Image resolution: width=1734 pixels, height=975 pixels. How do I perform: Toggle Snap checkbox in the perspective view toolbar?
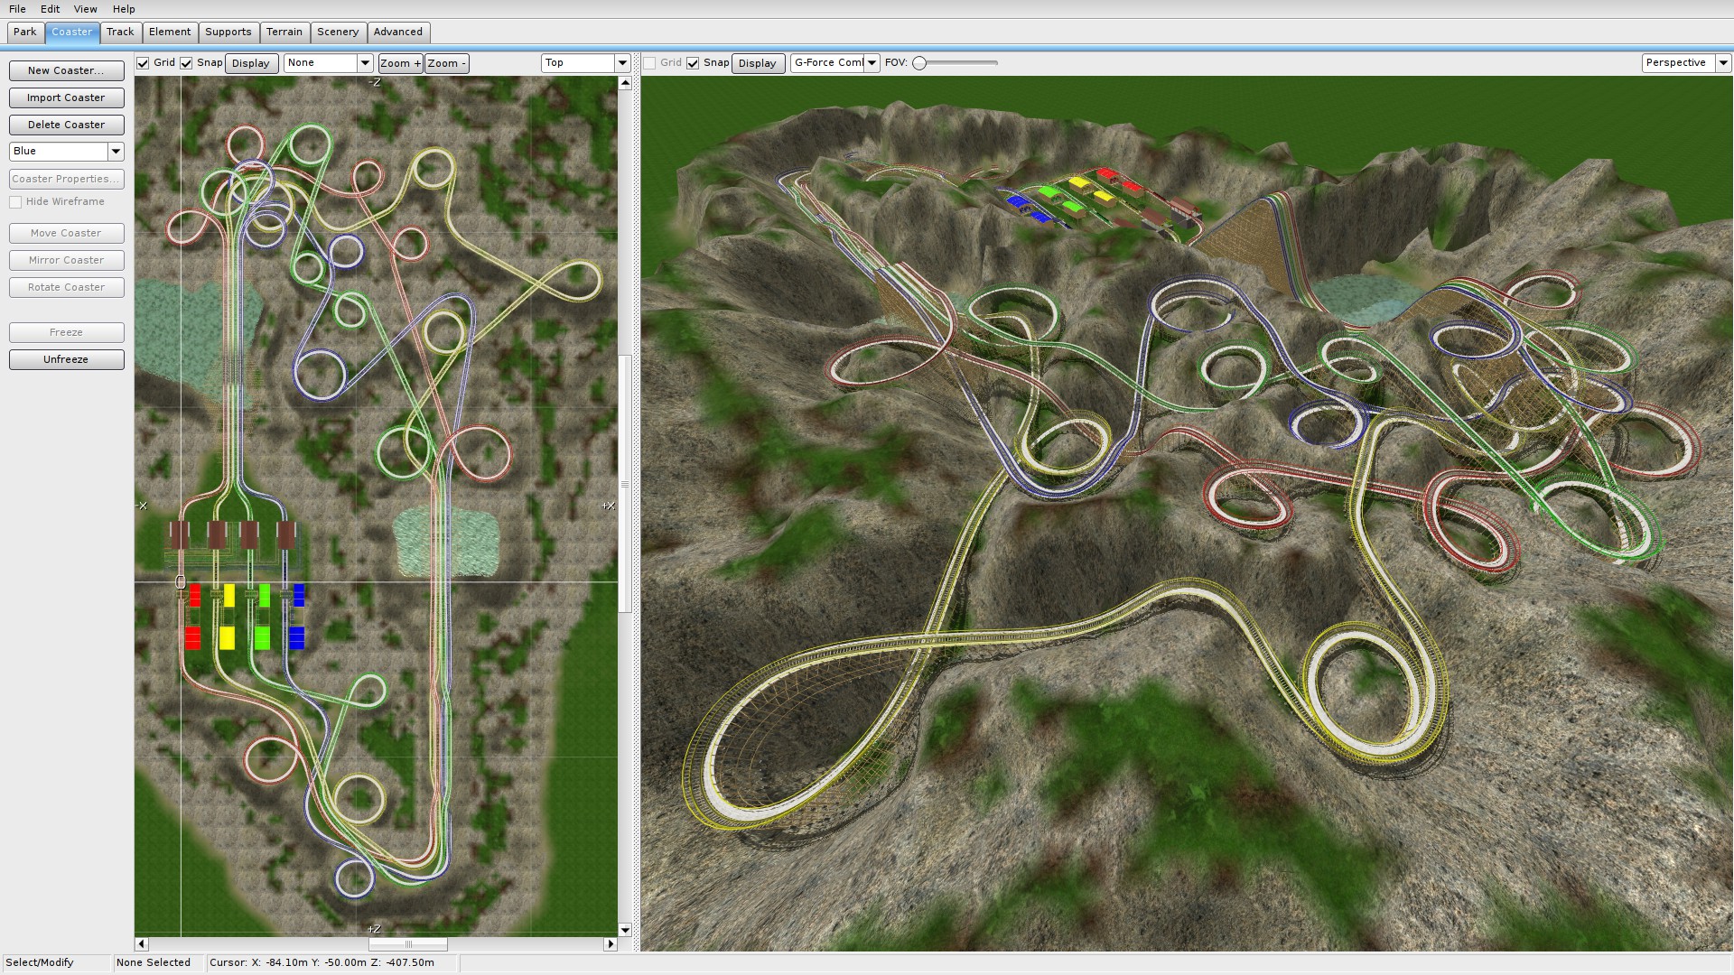pos(693,63)
